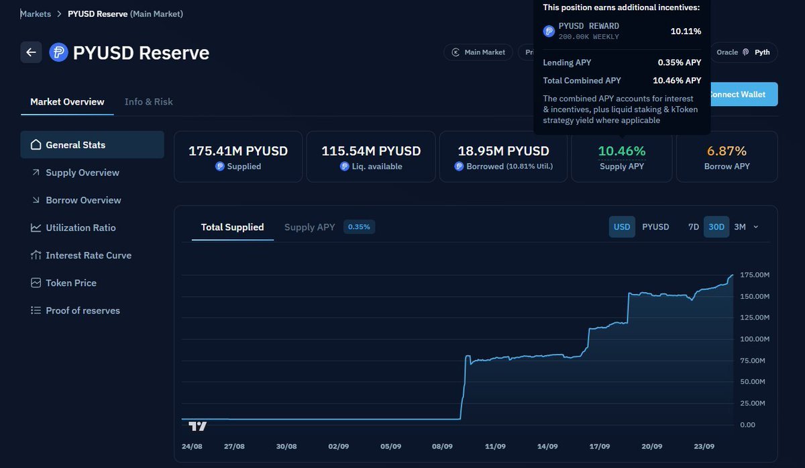Viewport: 805px width, 468px height.
Task: Click the Token Price icon
Action: [x=36, y=283]
